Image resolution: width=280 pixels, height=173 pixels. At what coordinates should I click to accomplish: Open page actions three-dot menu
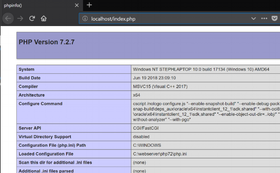264,18
